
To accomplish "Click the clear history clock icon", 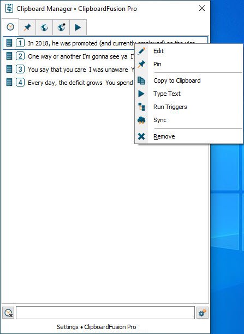I will click(x=8, y=313).
